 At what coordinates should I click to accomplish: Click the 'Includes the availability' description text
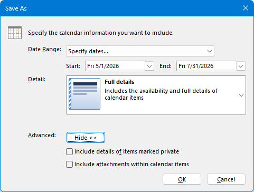pos(161,94)
